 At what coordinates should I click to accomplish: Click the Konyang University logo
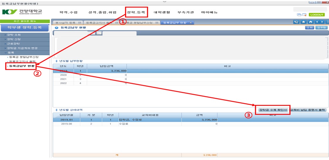click(x=22, y=12)
